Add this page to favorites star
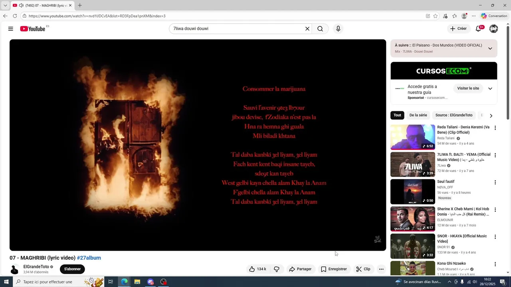The image size is (511, 287). click(435, 16)
